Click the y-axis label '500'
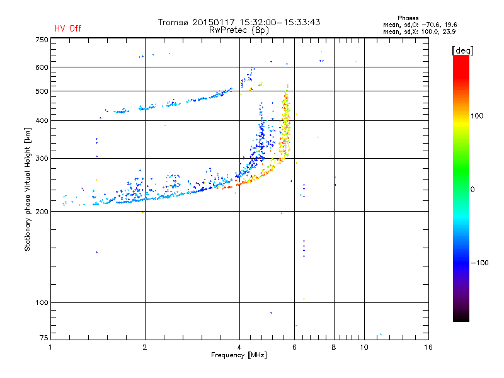 click(x=42, y=91)
